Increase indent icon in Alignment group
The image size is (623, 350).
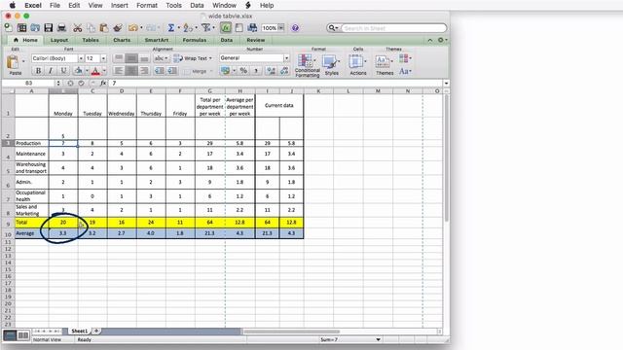coord(172,71)
